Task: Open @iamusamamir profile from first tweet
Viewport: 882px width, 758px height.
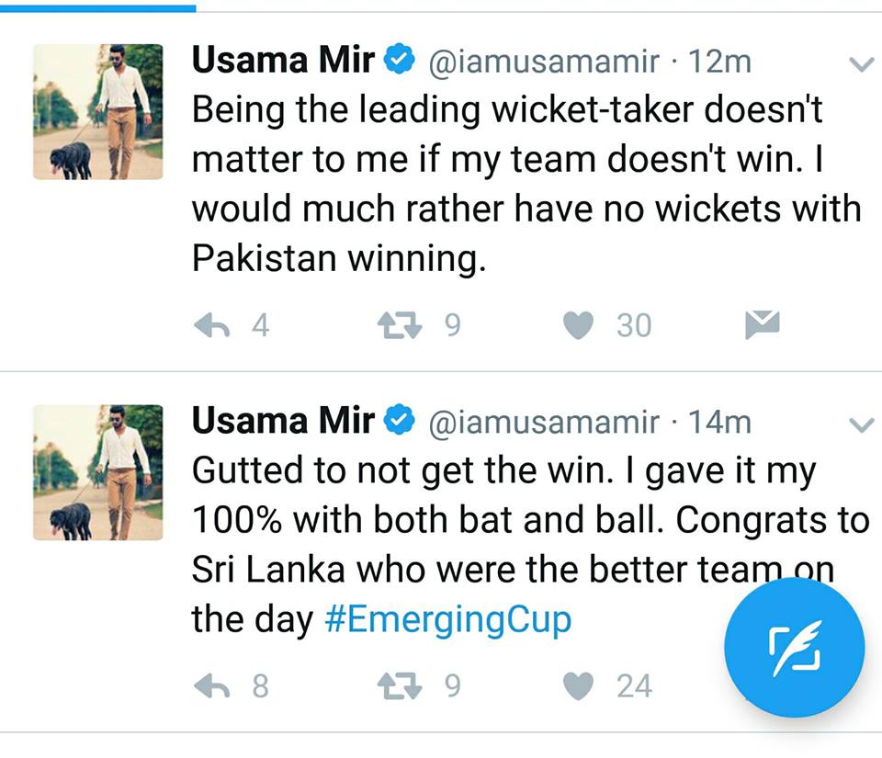Action: (543, 61)
